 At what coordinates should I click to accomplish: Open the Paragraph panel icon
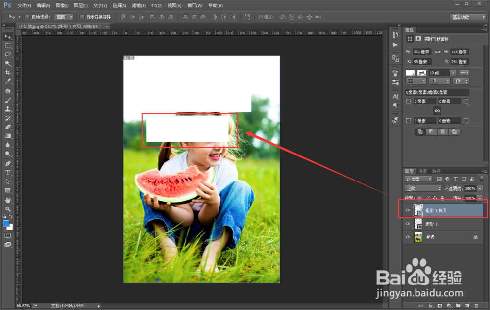click(395, 106)
